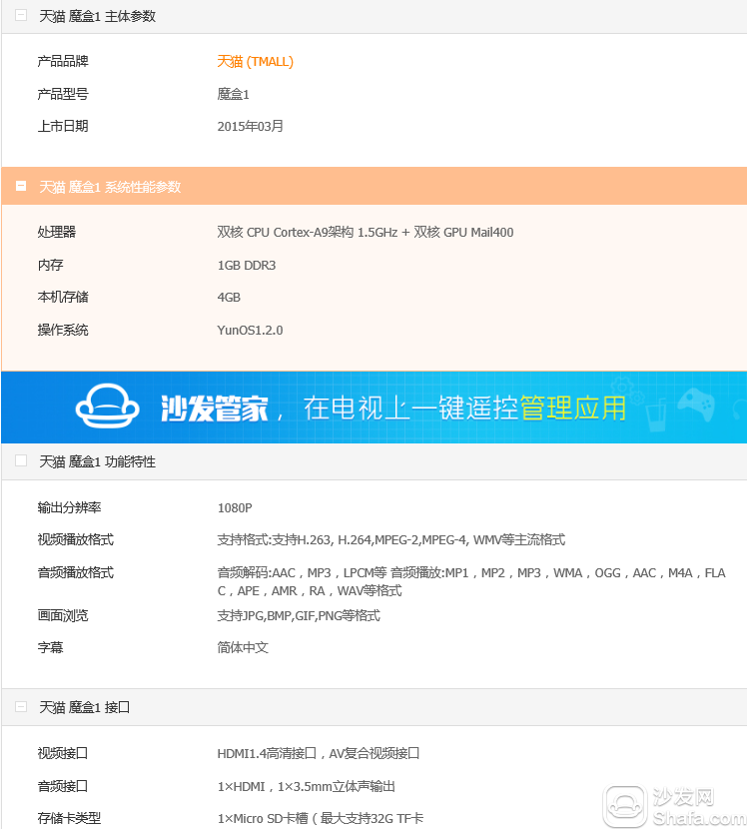747x829 pixels.
Task: Collapse the 天猫 魔盒1 接口 section
Action: pos(21,707)
